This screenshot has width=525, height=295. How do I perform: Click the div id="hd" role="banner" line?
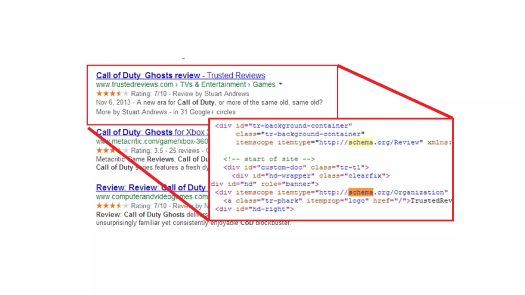265,184
